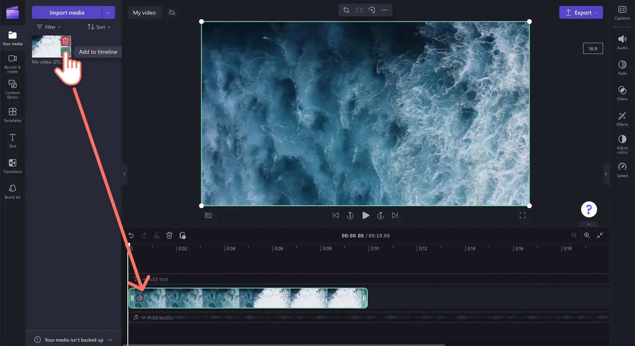Click clip's right trim handle
Image resolution: width=635 pixels, height=346 pixels.
pos(364,298)
